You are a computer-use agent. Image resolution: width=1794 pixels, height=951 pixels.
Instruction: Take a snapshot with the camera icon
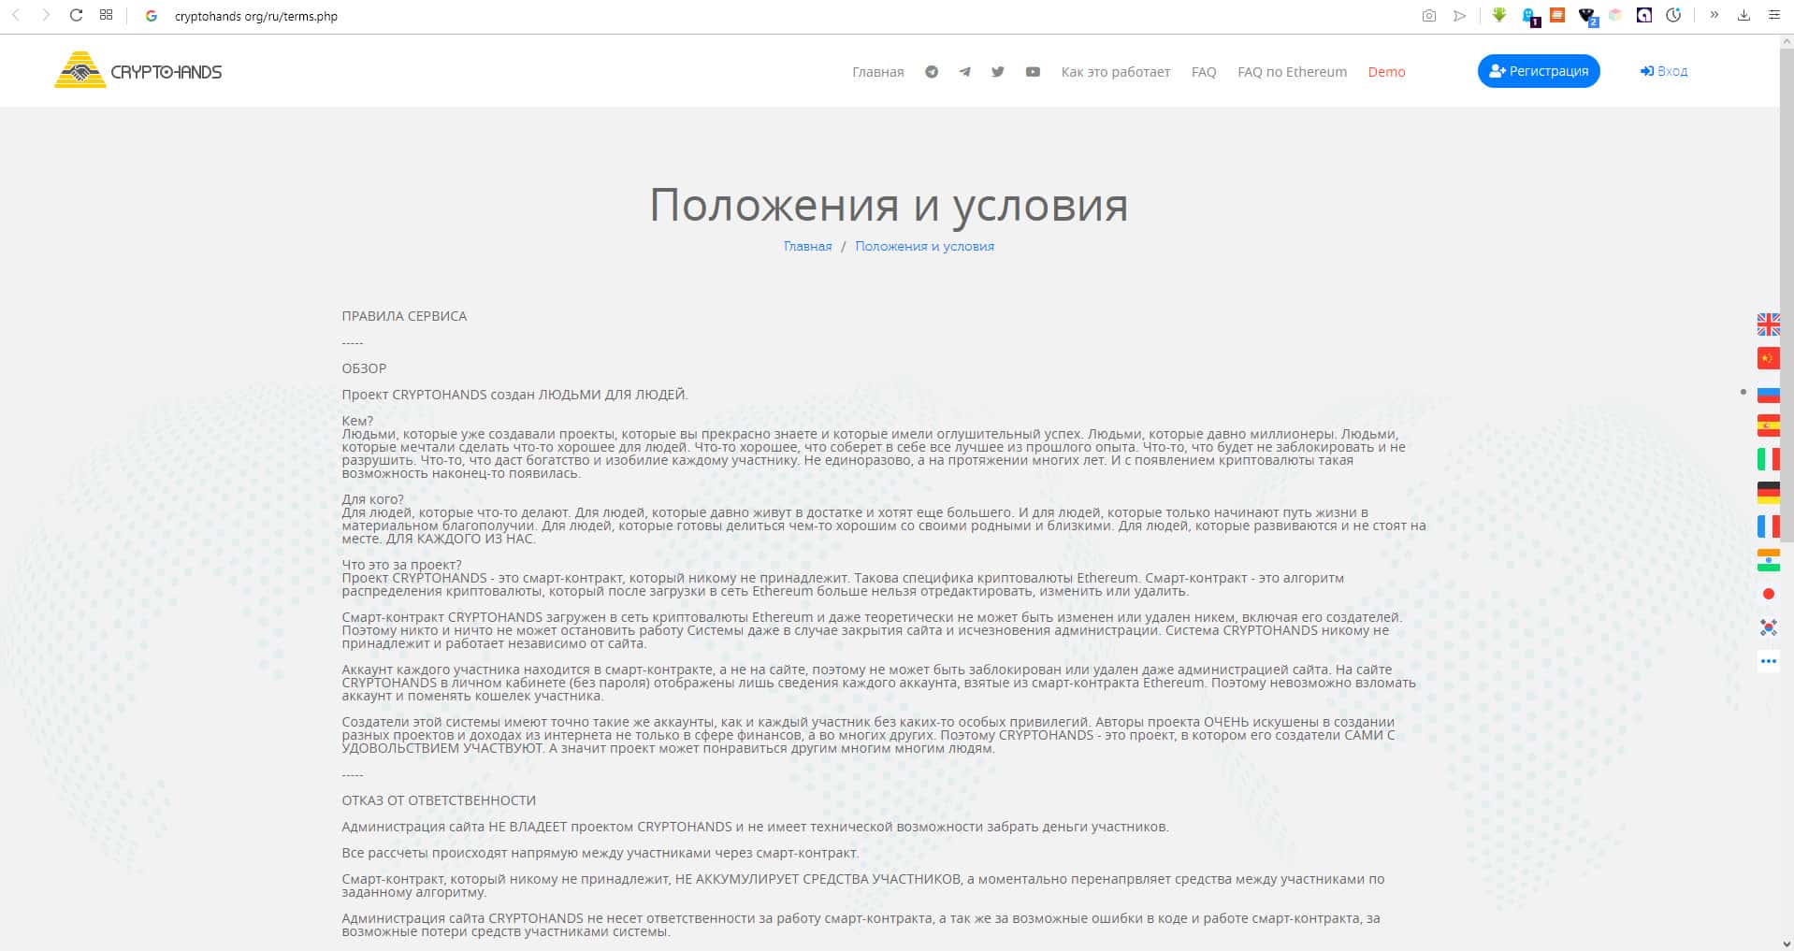(x=1428, y=16)
